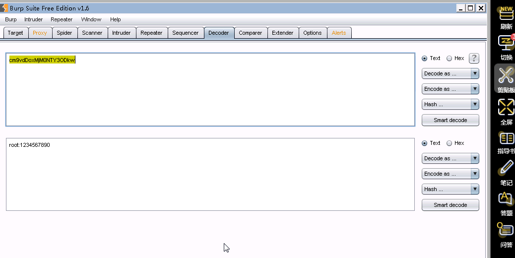The width and height of the screenshot is (515, 258).
Task: Click top panel Smart decode button
Action: click(x=451, y=120)
